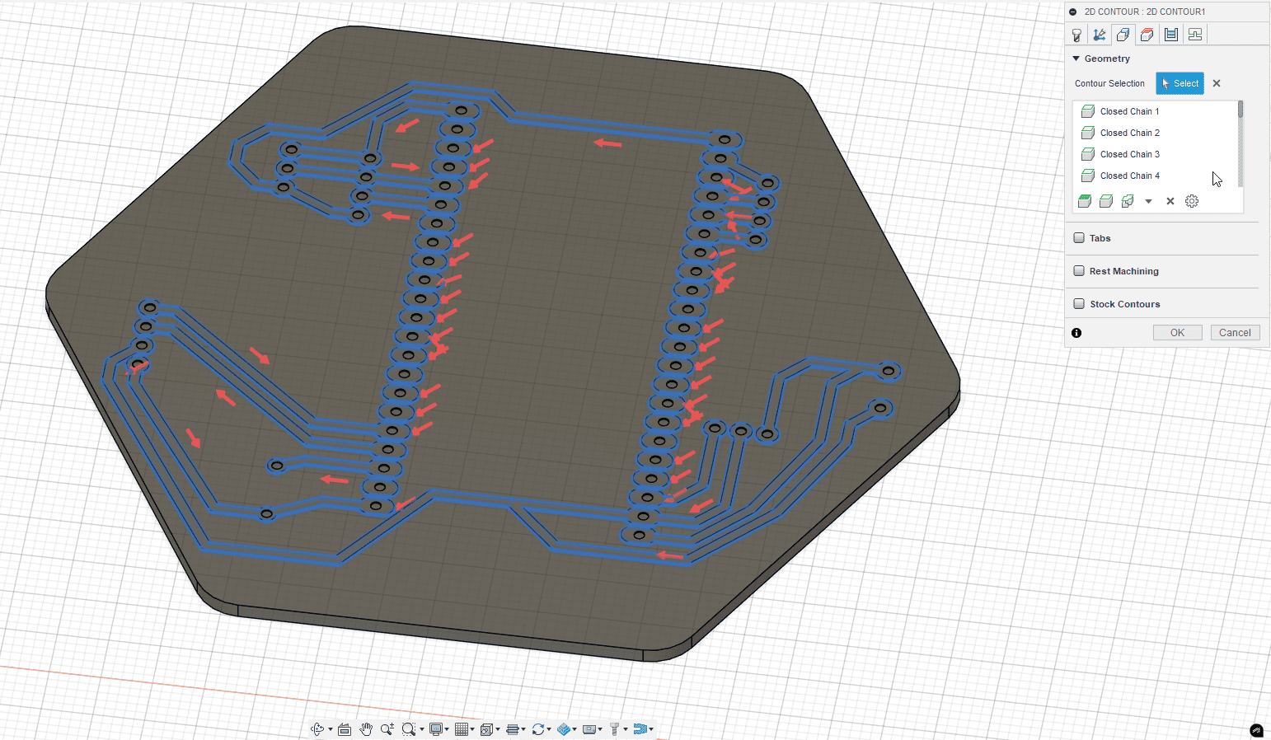Viewport: 1271px width, 740px height.
Task: Expand the Grid and Snaps dropdown arrow
Action: tap(472, 729)
